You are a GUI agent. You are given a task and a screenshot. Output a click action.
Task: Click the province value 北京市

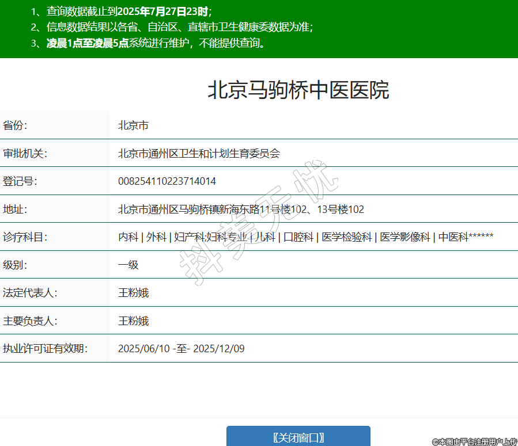pos(133,125)
